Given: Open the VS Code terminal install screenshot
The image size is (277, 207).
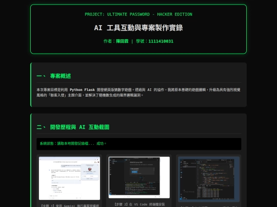Looking at the screenshot, I should tap(139, 177).
